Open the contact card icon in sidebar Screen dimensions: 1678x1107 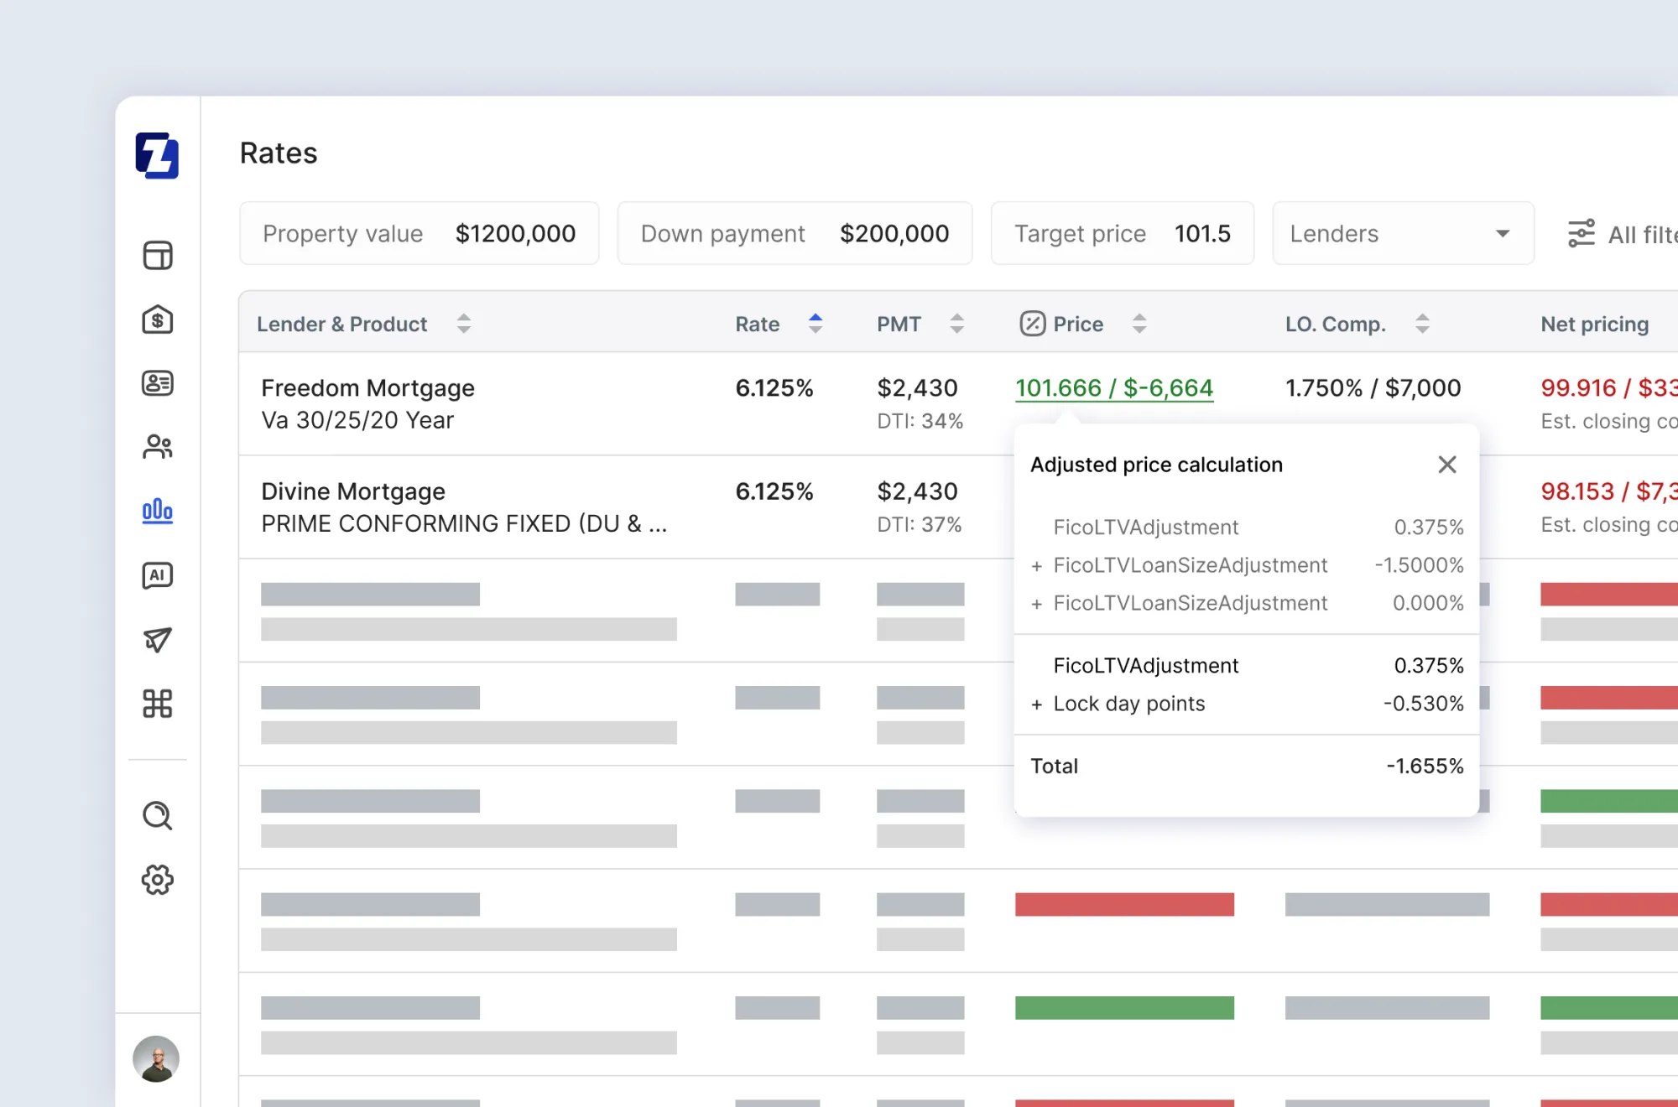pyautogui.click(x=157, y=382)
